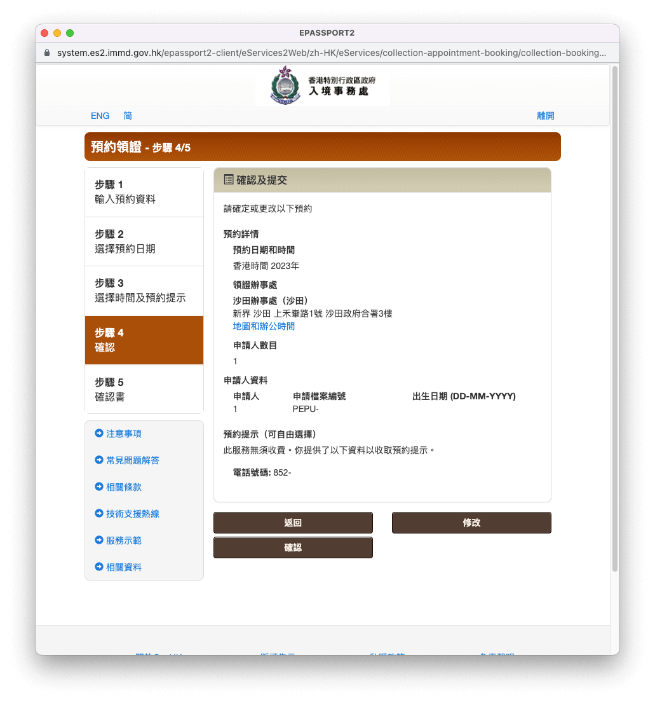Image resolution: width=655 pixels, height=702 pixels.
Task: Click the 修改 button
Action: click(x=471, y=523)
